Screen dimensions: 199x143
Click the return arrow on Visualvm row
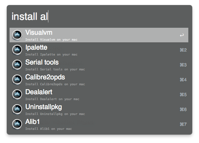tap(182, 35)
